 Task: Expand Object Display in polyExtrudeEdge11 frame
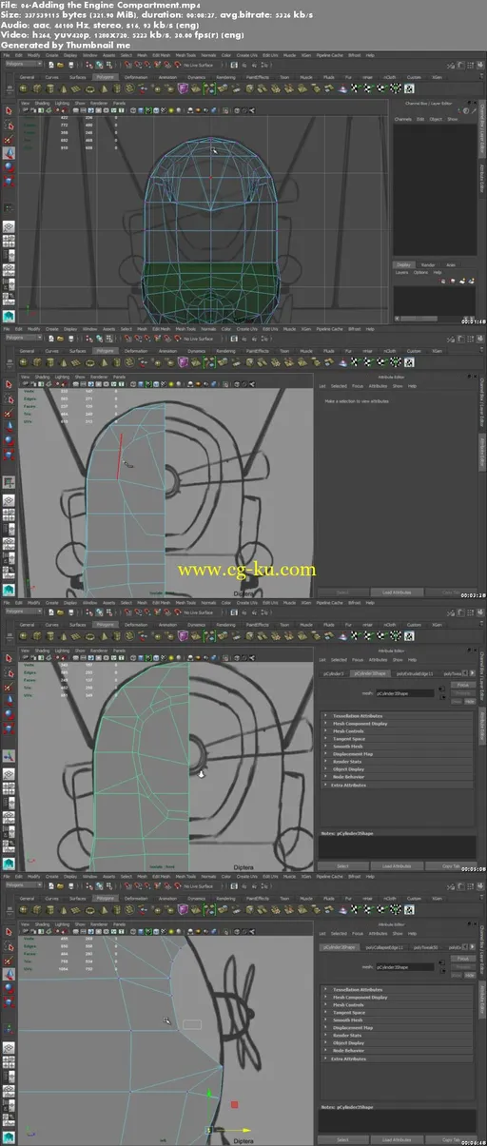[398, 768]
